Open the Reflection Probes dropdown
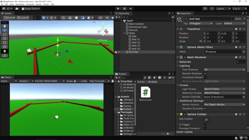This screenshot has height=140, width=249. point(224,93)
